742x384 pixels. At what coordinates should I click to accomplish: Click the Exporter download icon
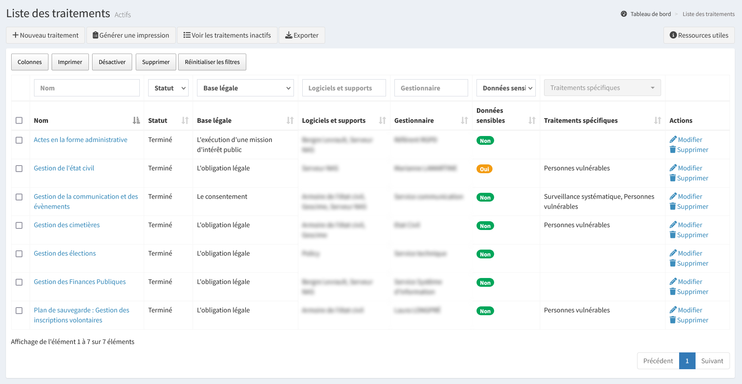click(x=288, y=35)
